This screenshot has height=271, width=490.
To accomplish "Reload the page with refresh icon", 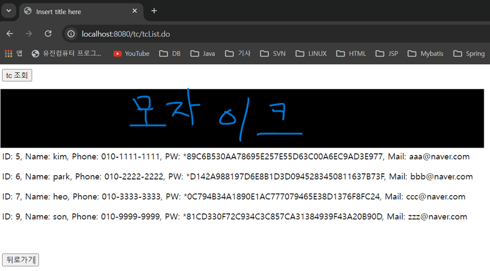I will 48,34.
